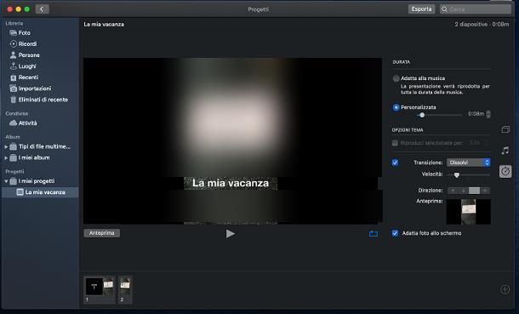519x314 pixels.
Task: Click the La mia vacanza title overlay
Action: point(231,183)
